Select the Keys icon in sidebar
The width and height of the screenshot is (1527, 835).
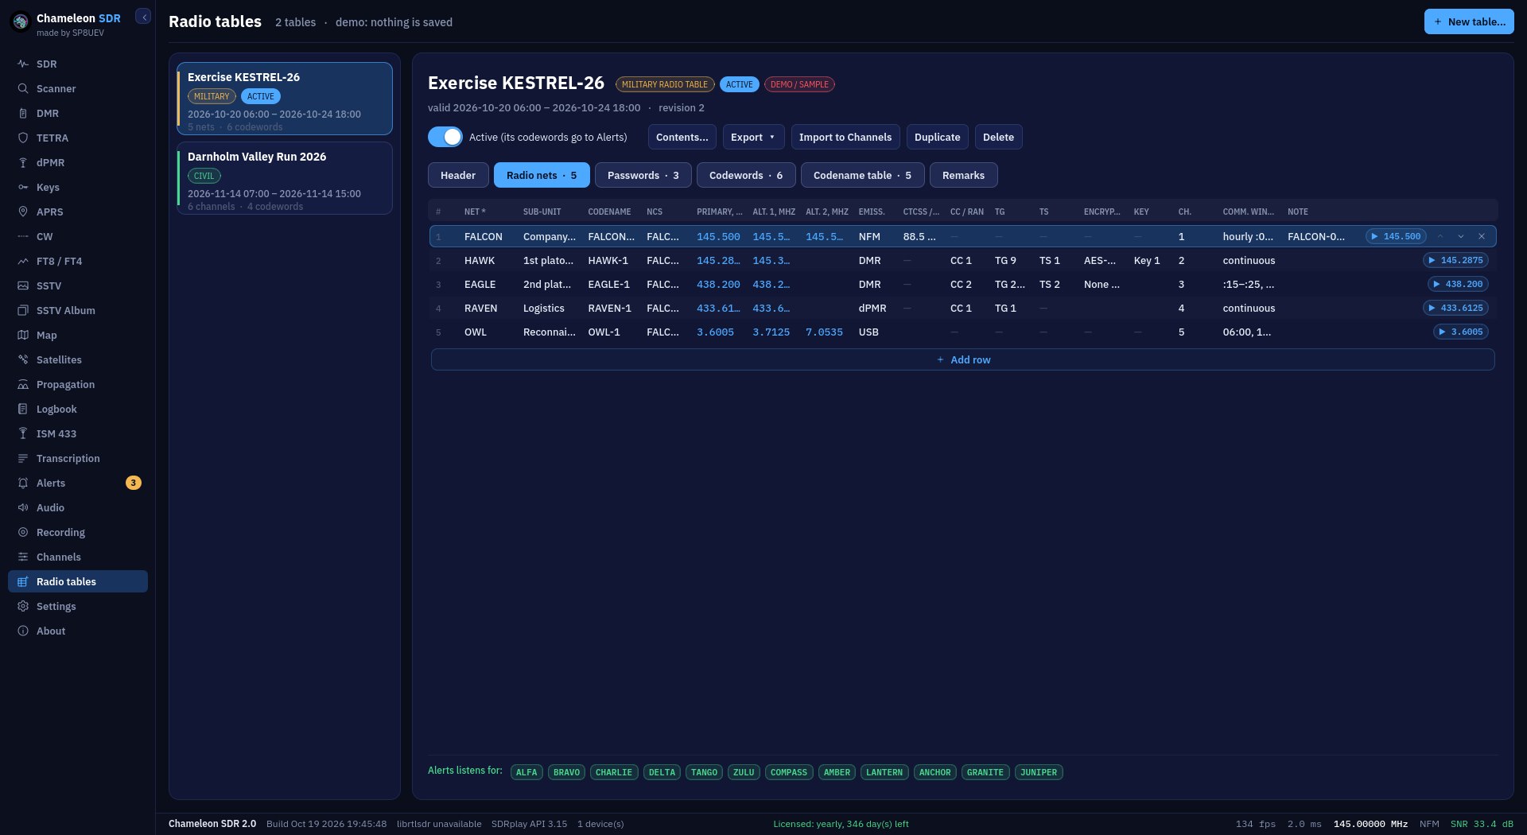pos(23,187)
